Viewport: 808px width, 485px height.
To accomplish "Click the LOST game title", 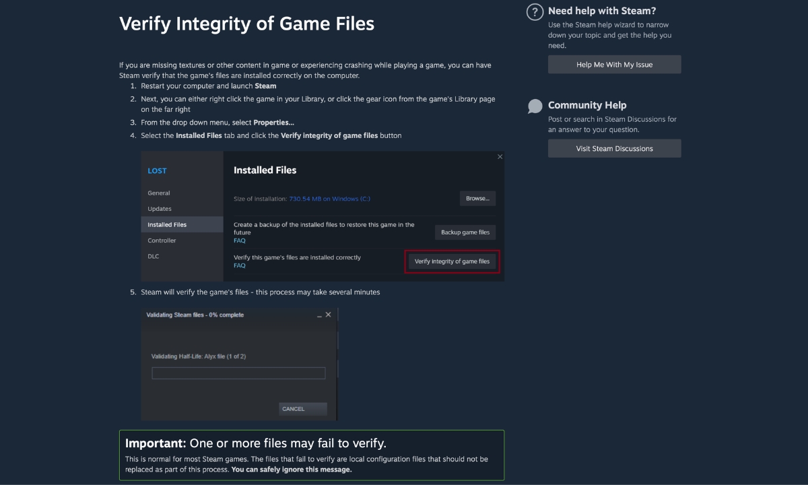I will tap(157, 171).
